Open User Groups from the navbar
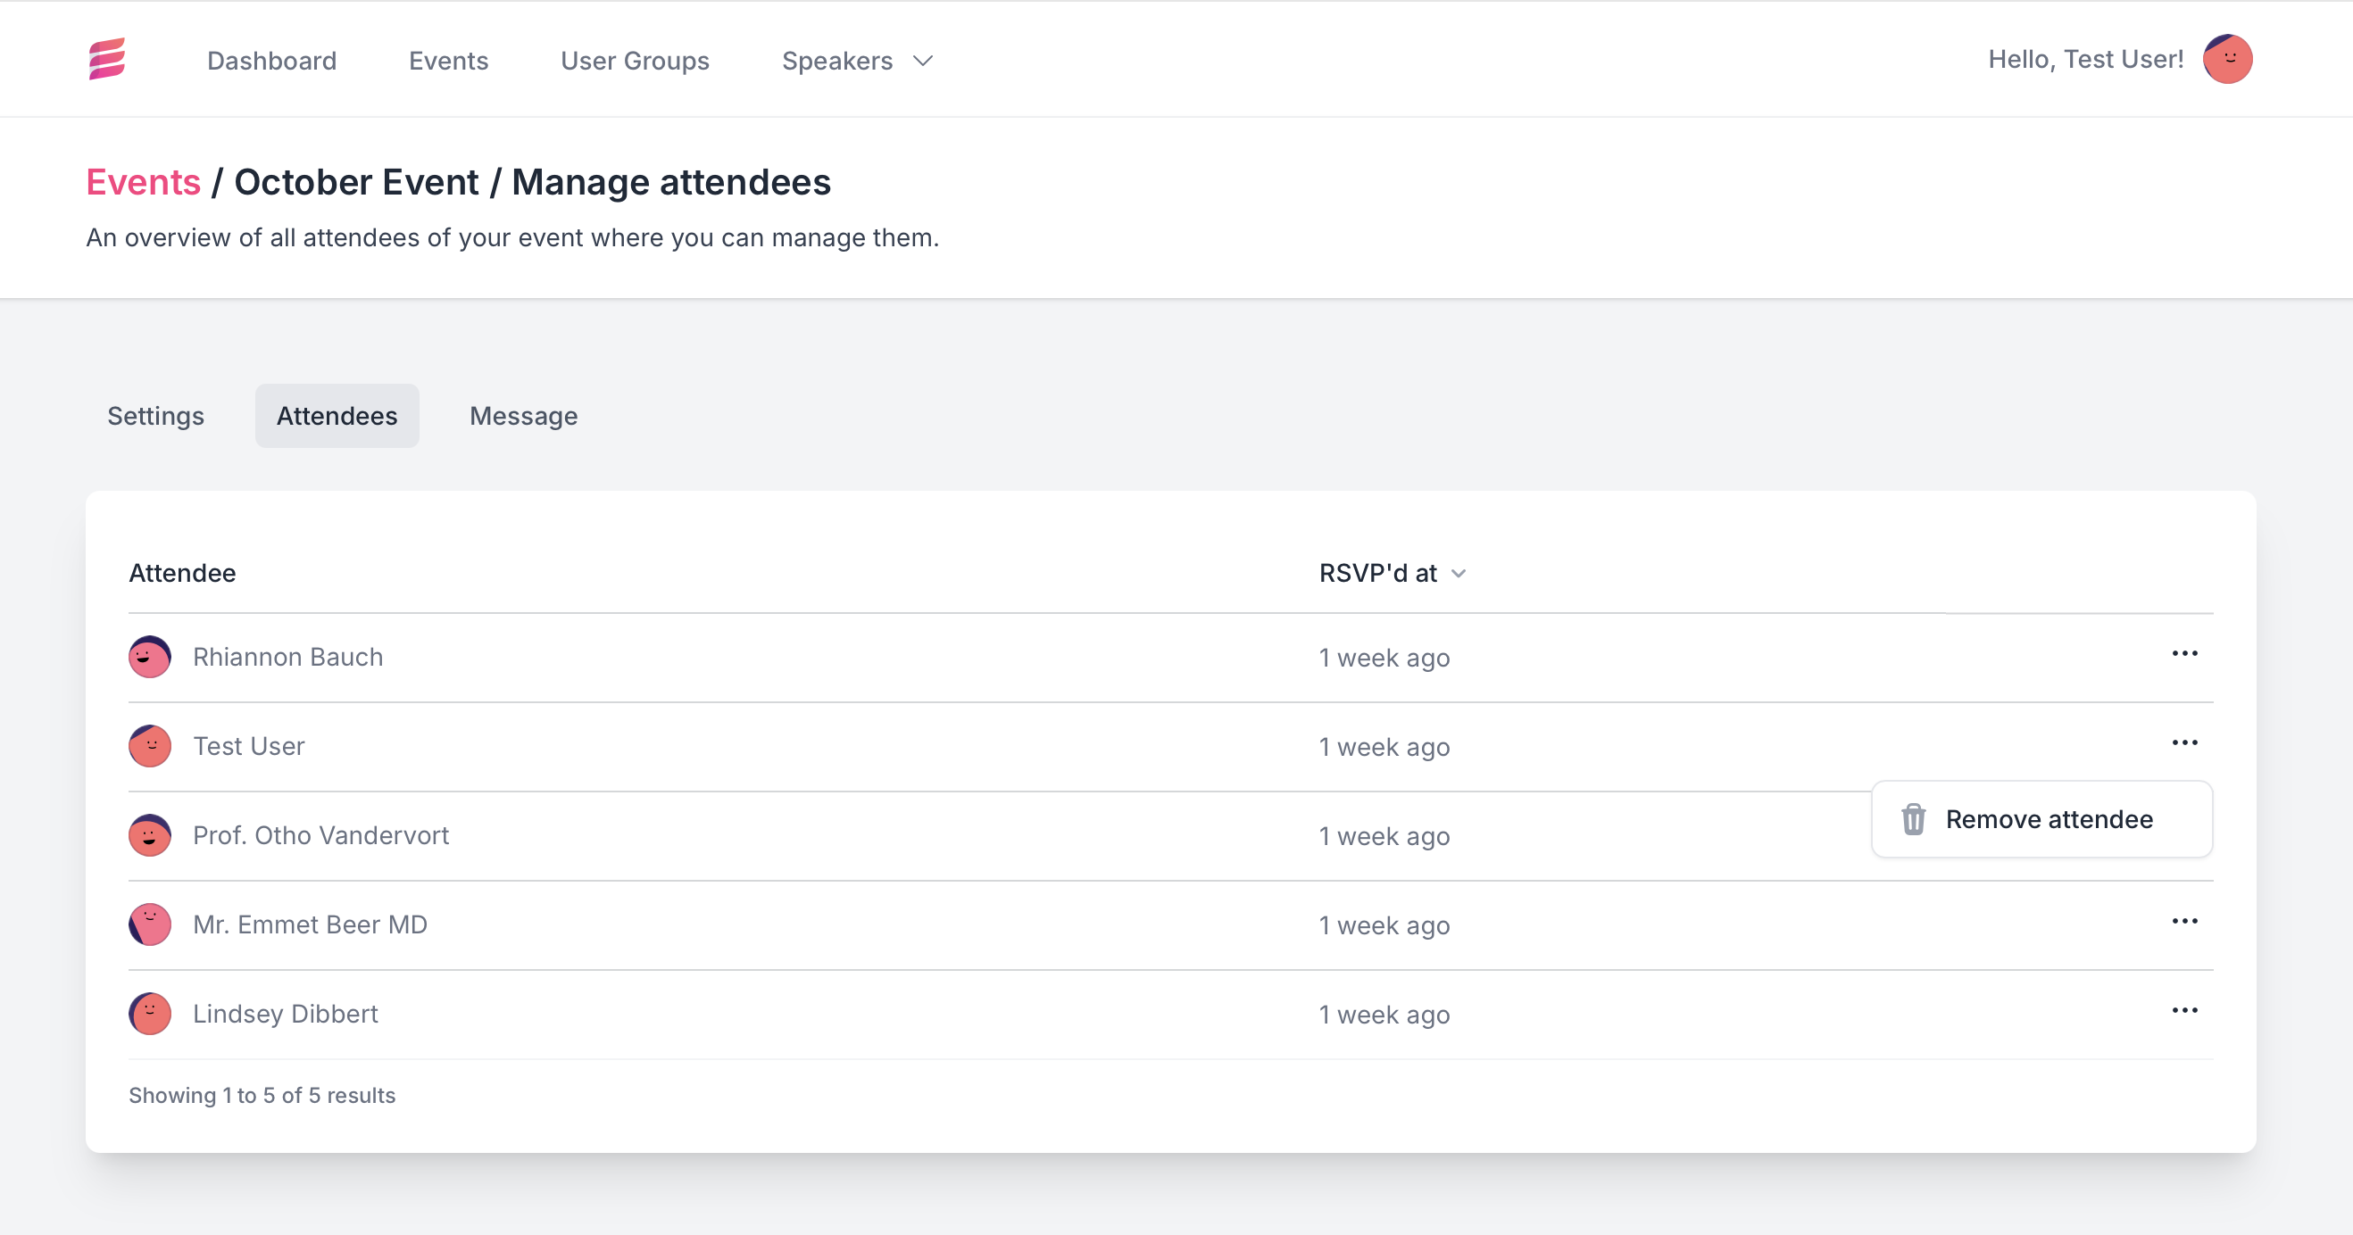2353x1235 pixels. [635, 62]
